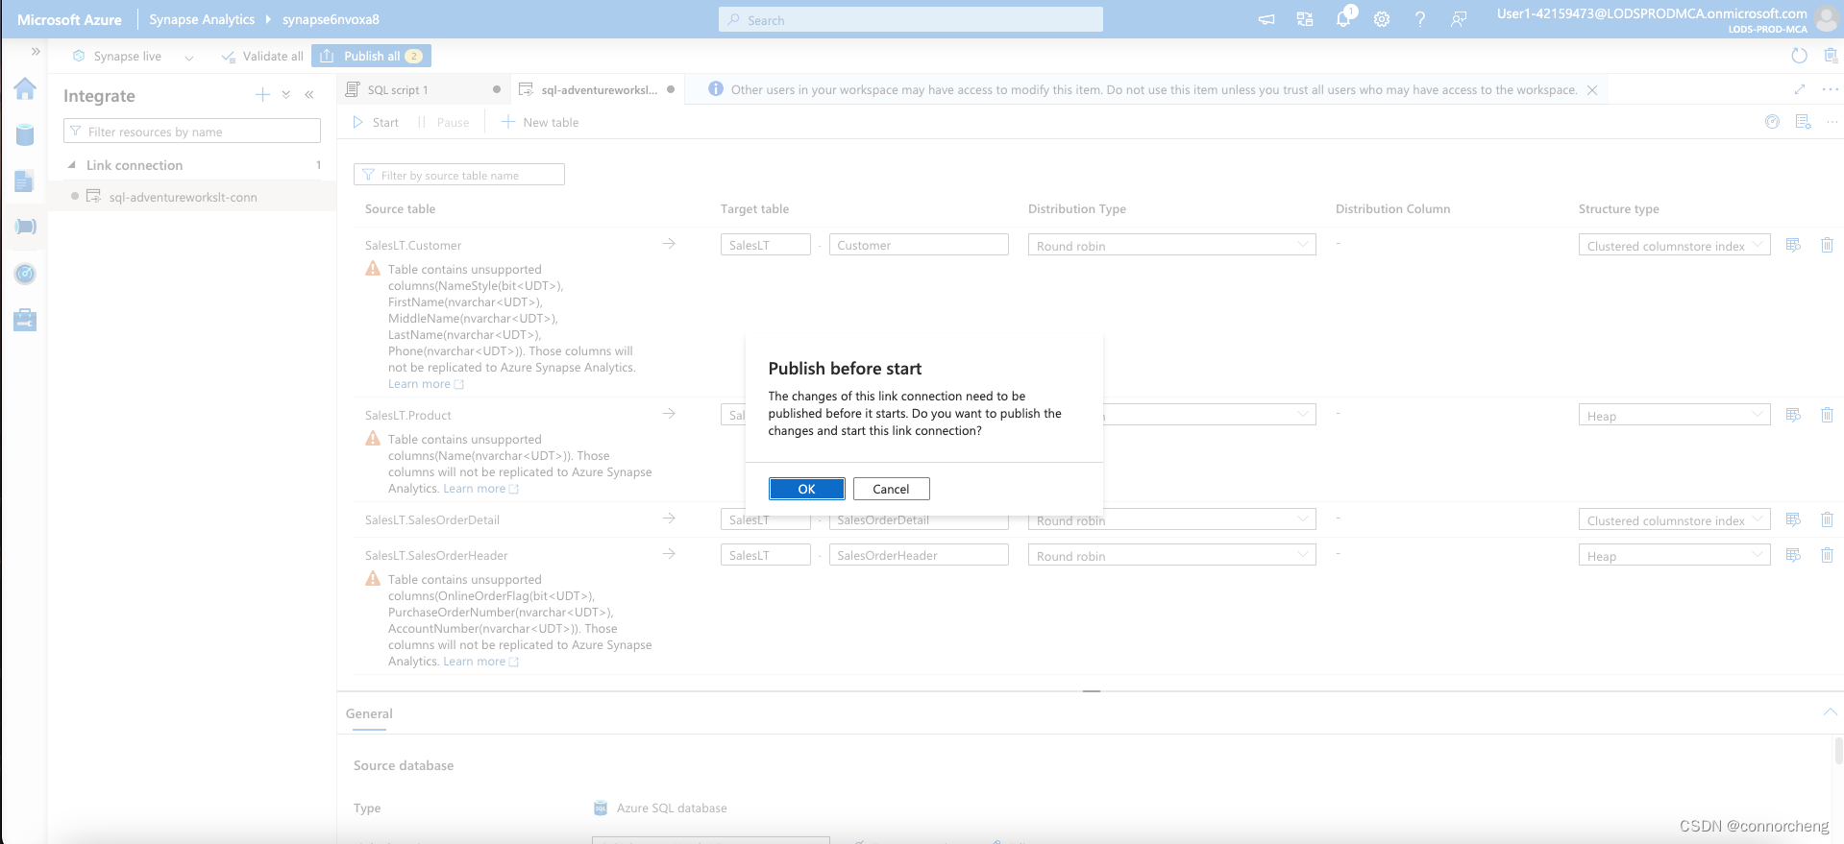Viewport: 1844px width, 844px height.
Task: Edit column mapping for SalesLT.Customer row
Action: pos(1793,245)
